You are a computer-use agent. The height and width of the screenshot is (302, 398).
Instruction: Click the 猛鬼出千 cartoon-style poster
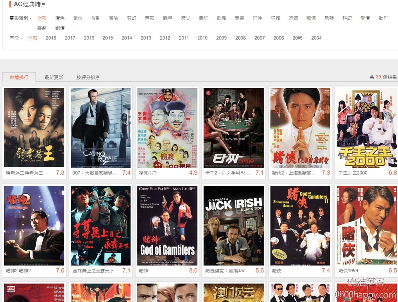pos(167,128)
